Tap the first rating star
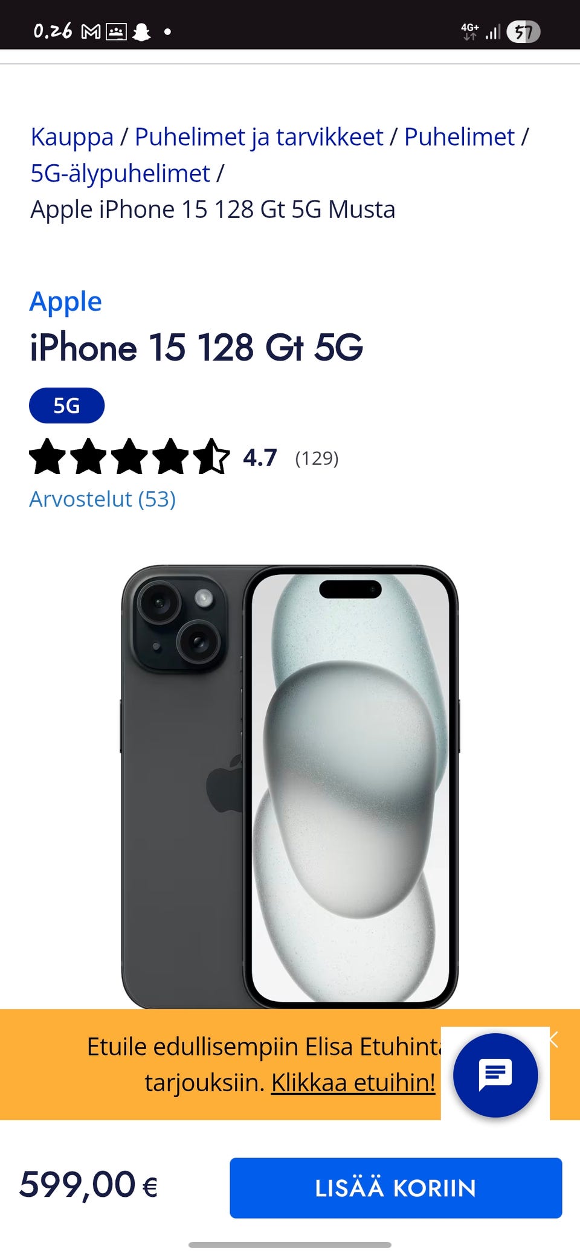 click(48, 457)
